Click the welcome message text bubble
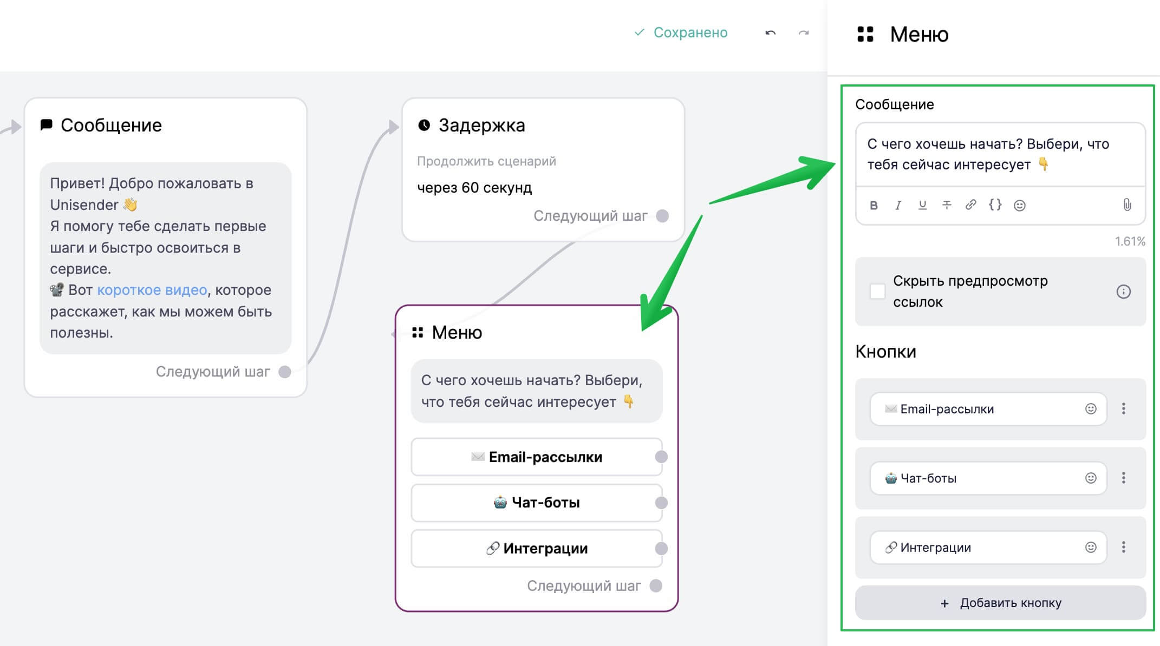The image size is (1160, 646). click(x=166, y=258)
